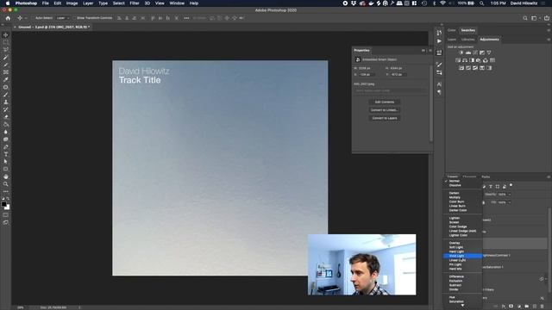Open the Layer menu
The image size is (552, 310).
[x=88, y=3]
